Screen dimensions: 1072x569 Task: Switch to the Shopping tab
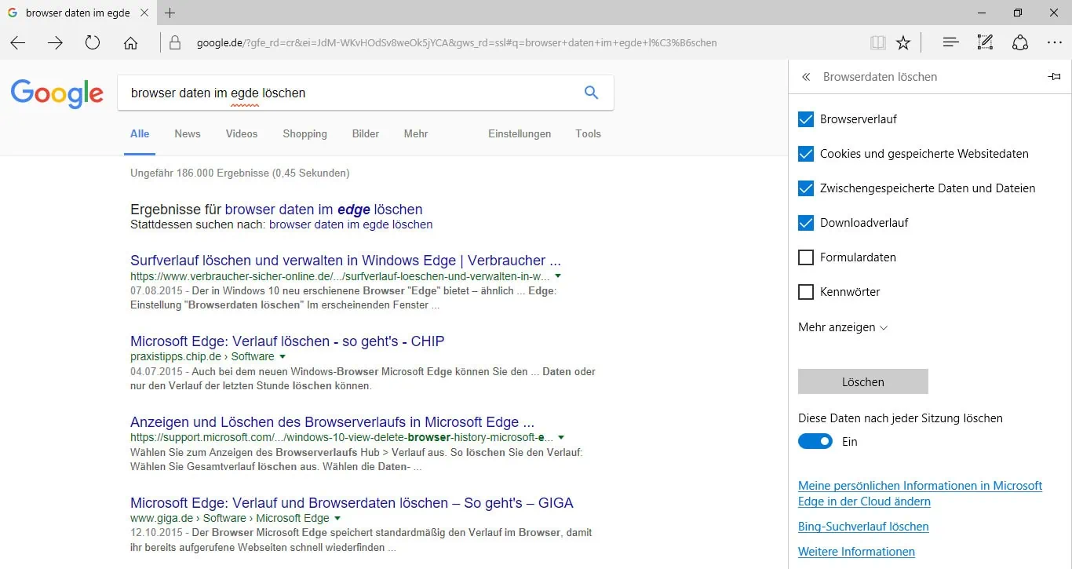pyautogui.click(x=305, y=133)
